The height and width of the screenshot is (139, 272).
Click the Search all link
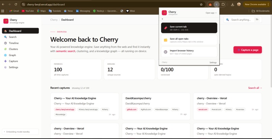(x=255, y=88)
